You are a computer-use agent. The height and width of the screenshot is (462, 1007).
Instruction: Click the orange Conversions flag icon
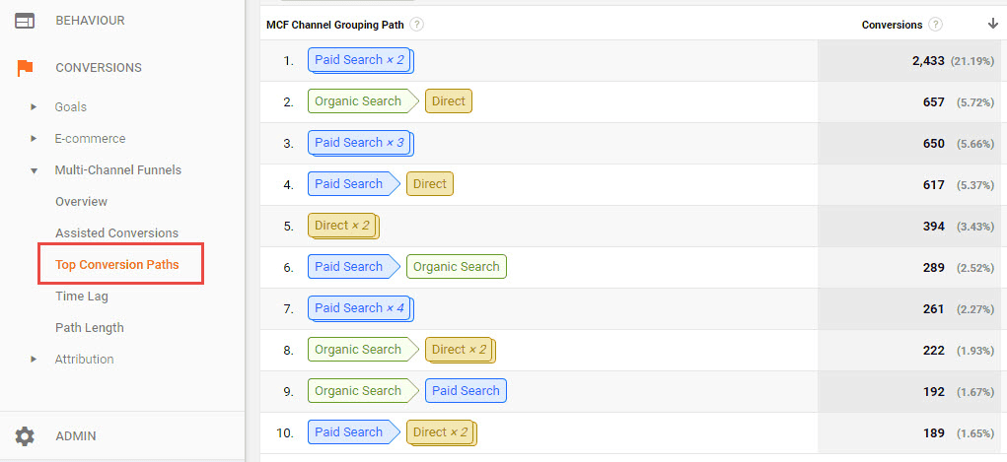point(25,68)
